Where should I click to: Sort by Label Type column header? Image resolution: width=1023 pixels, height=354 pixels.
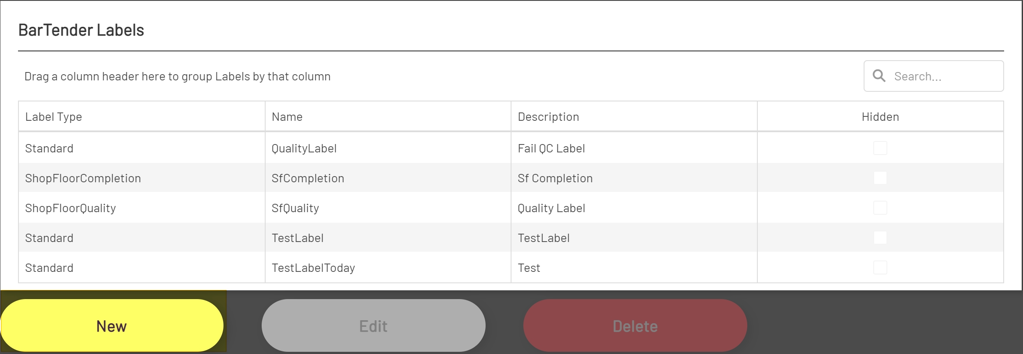[x=54, y=117]
